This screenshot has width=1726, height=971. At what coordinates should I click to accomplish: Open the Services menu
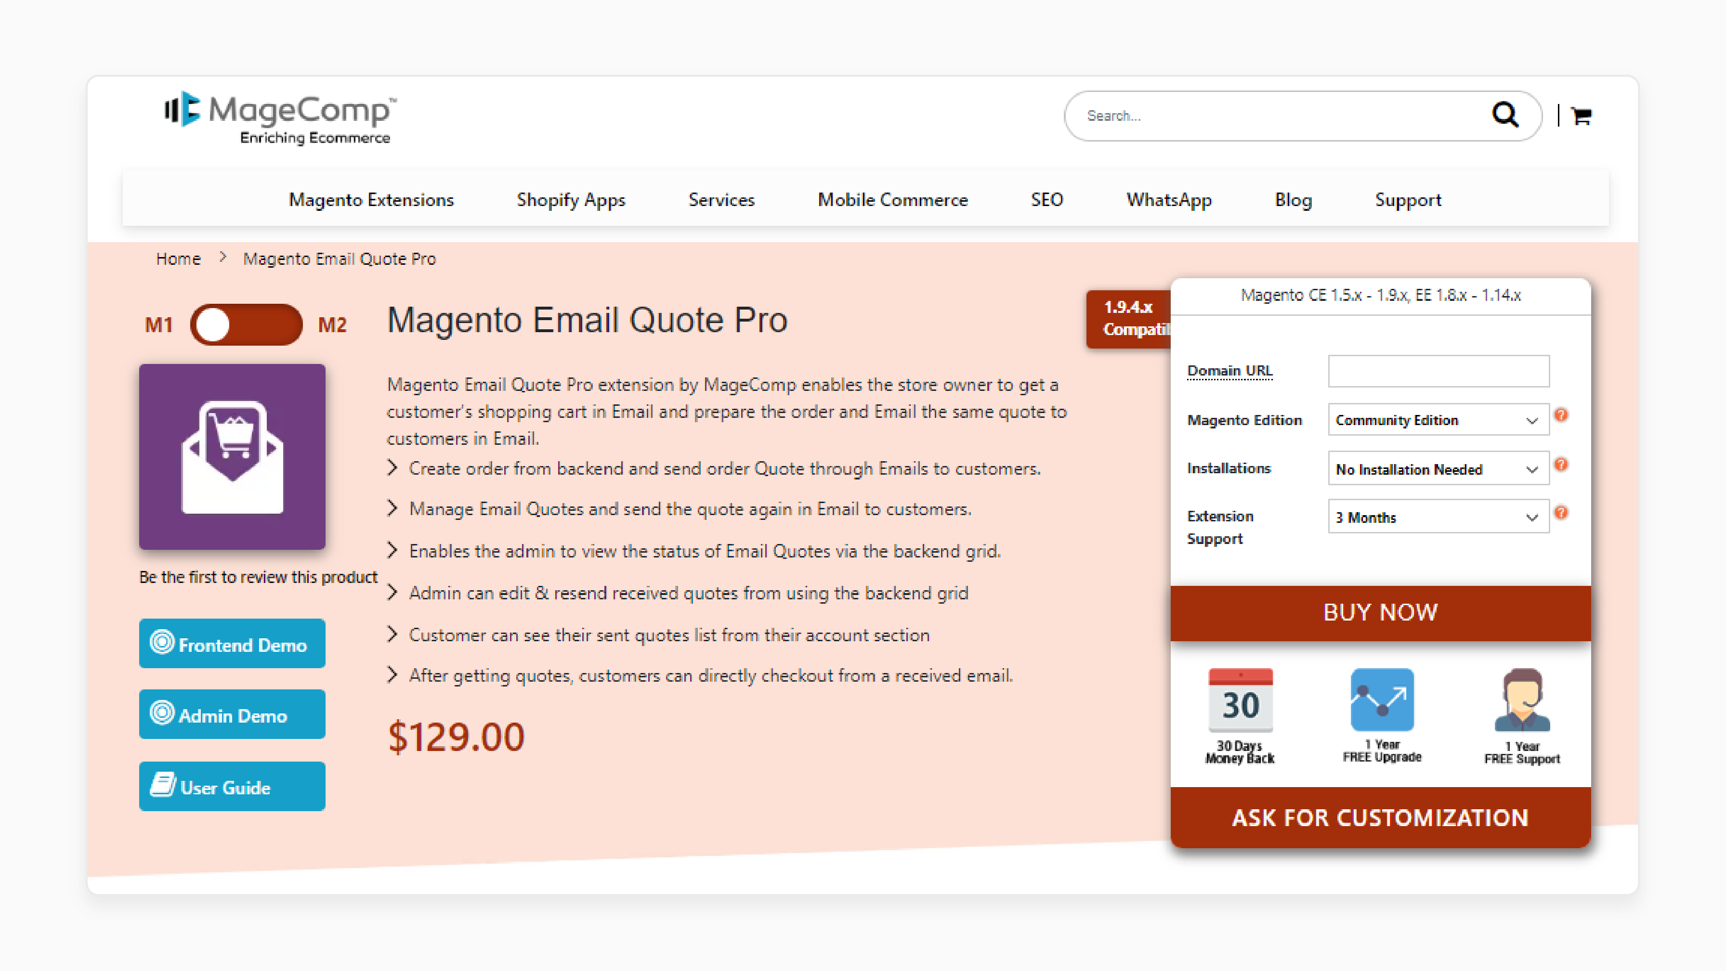tap(721, 200)
